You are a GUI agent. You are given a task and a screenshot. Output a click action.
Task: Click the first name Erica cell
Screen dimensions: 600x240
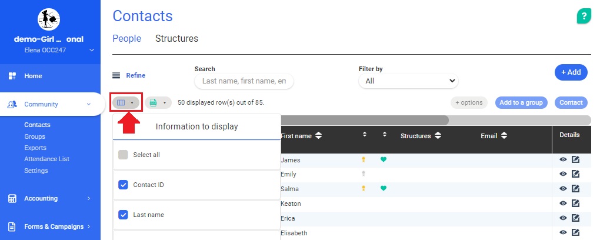click(288, 218)
